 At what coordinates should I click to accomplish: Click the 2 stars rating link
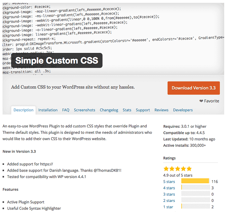(169, 201)
